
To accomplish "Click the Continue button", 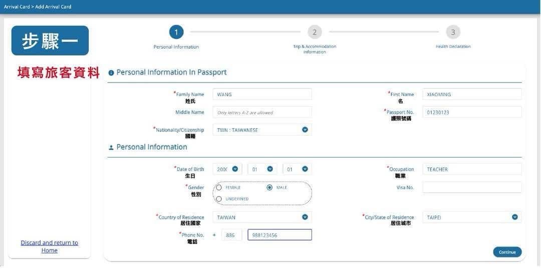I will 507,252.
